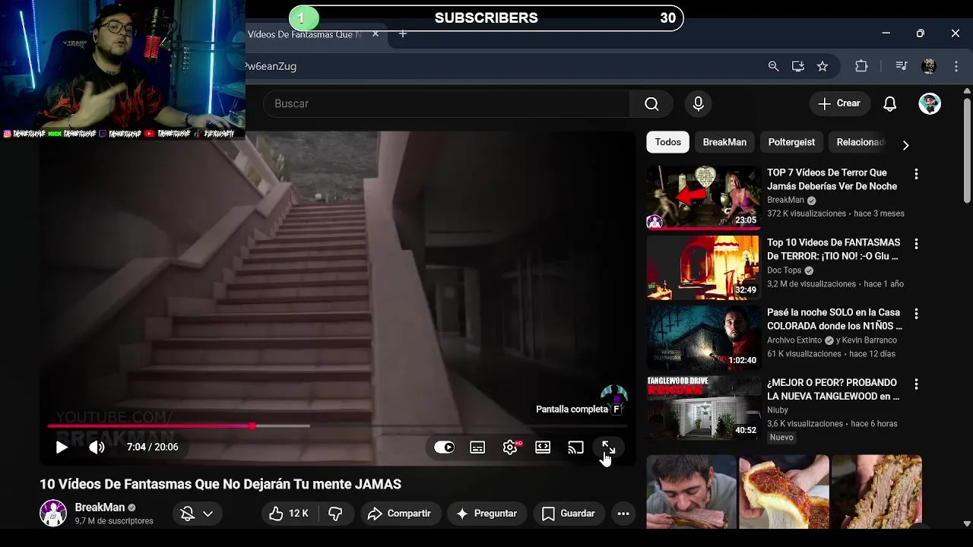Screen dimensions: 973x547
Task: Mute the video volume speaker icon
Action: 97,447
